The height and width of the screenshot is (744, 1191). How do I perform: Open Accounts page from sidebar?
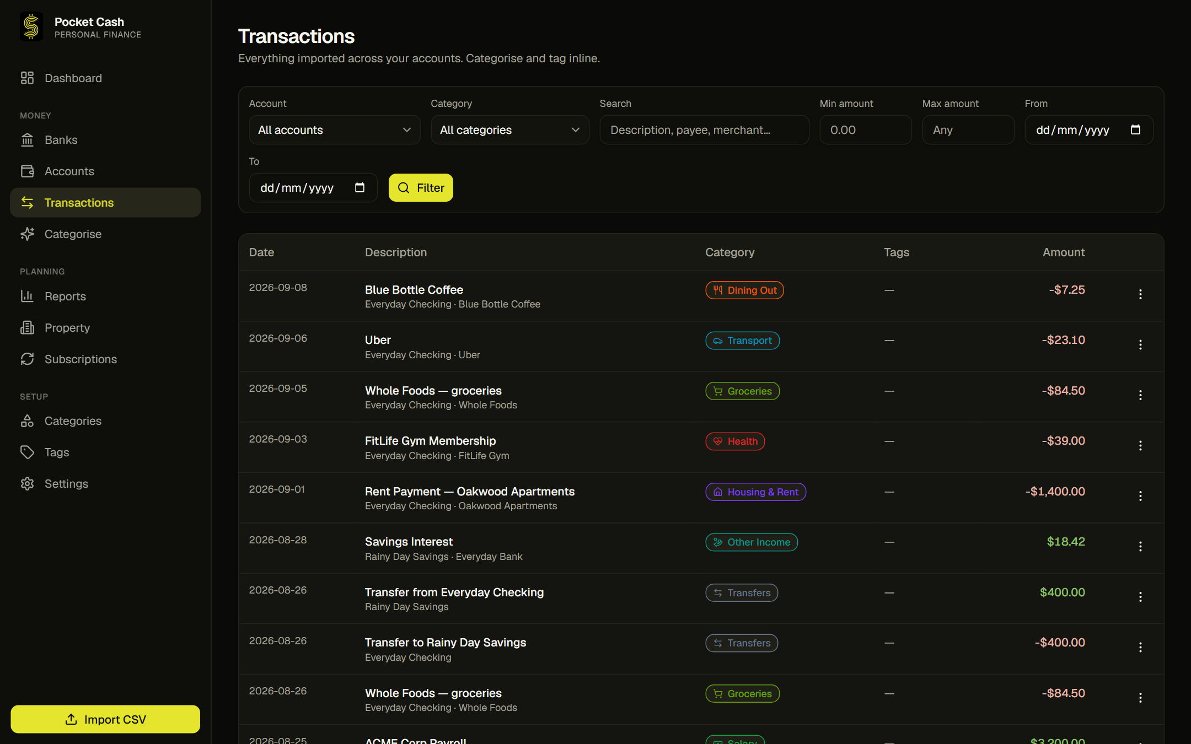coord(105,171)
